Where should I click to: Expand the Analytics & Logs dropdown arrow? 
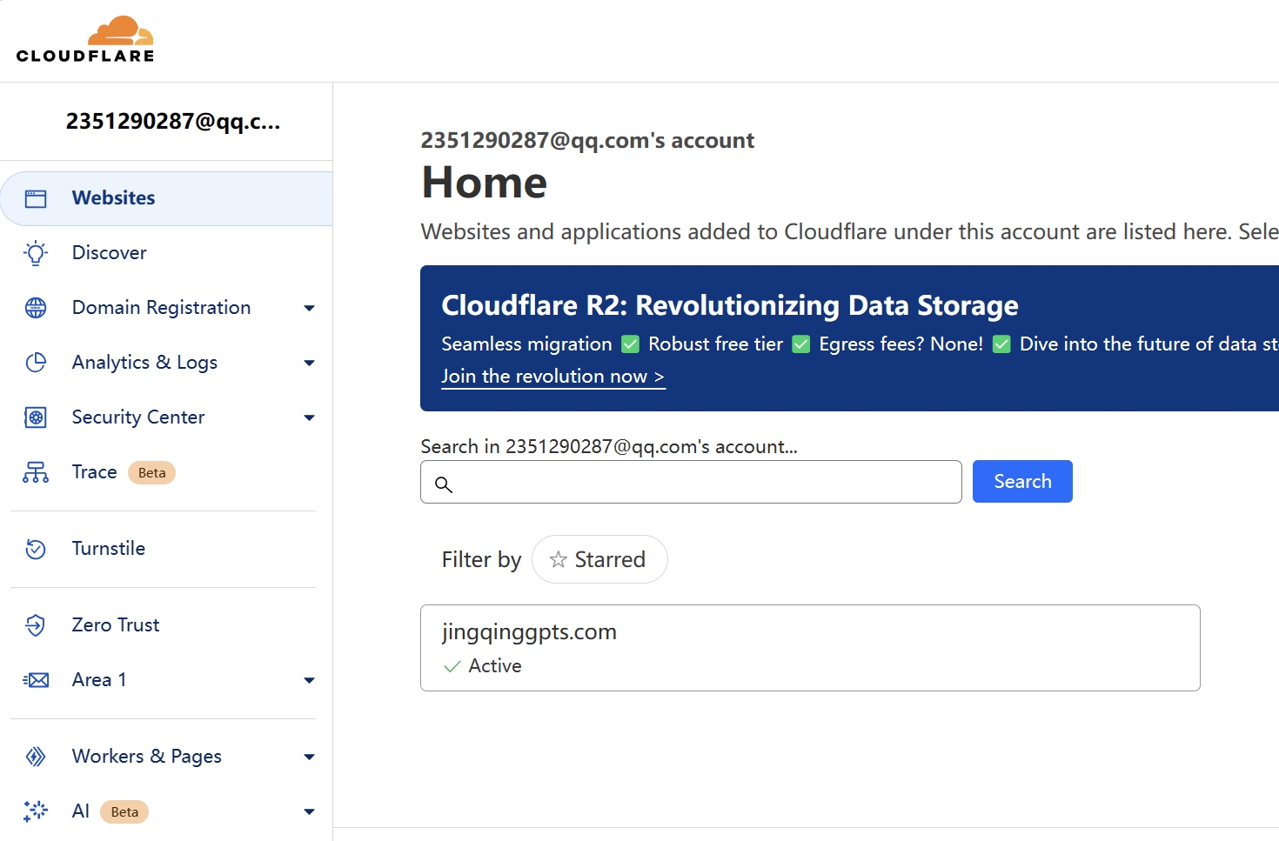tap(309, 363)
